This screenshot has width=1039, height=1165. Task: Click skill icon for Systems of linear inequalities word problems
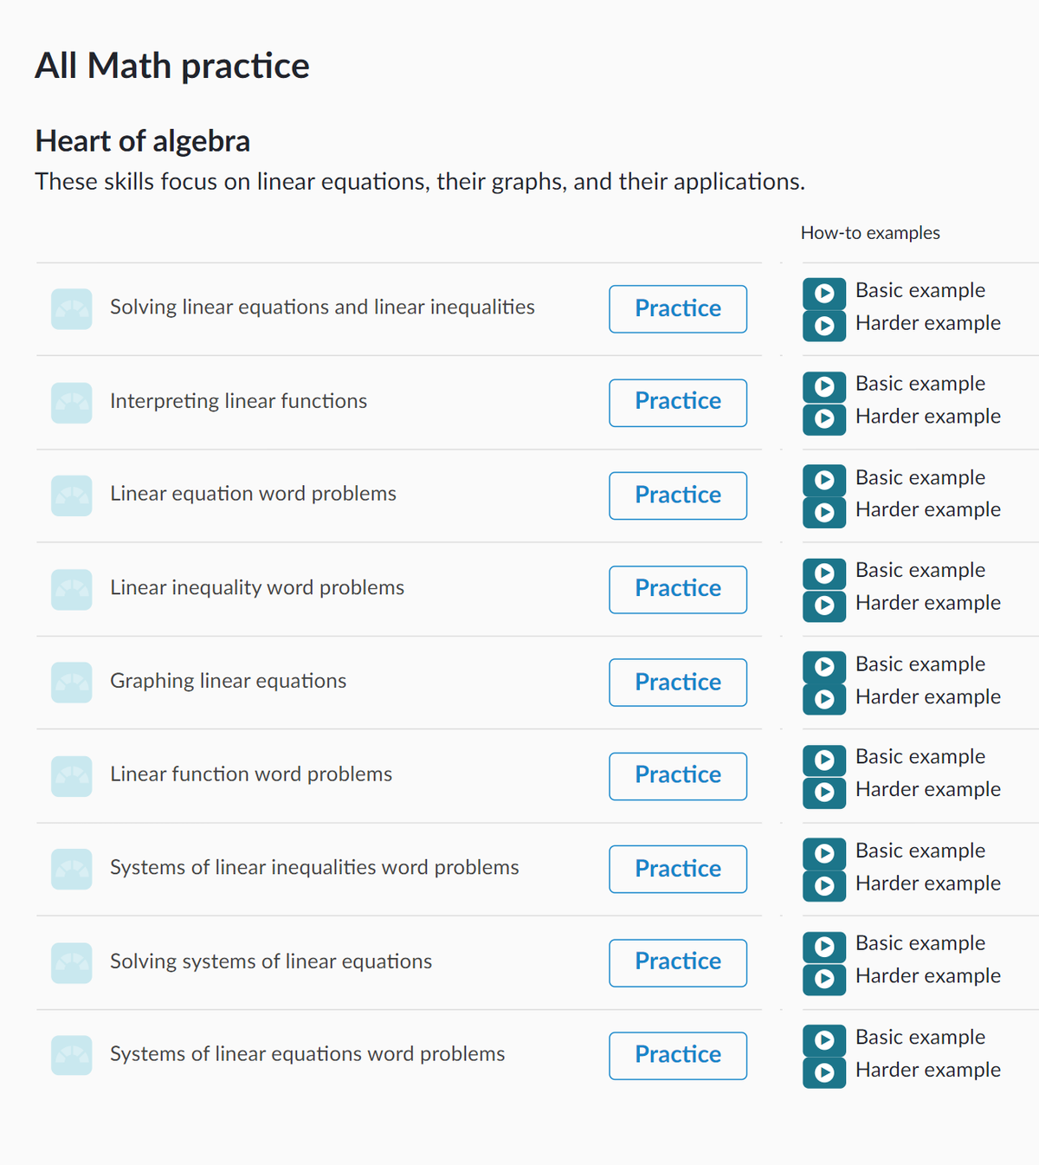click(x=72, y=869)
